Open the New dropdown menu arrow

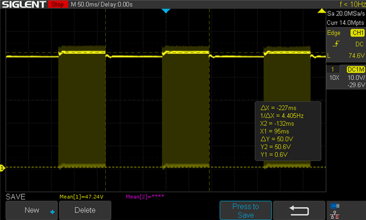pos(53,212)
